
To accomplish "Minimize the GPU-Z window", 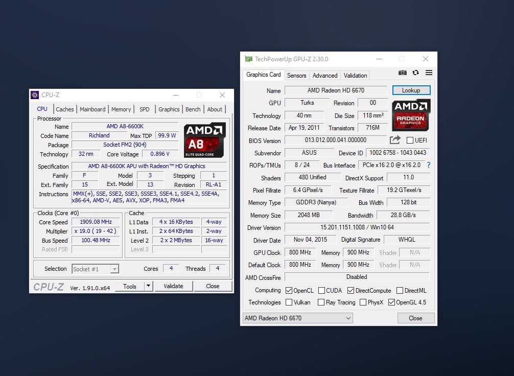I will 379,59.
